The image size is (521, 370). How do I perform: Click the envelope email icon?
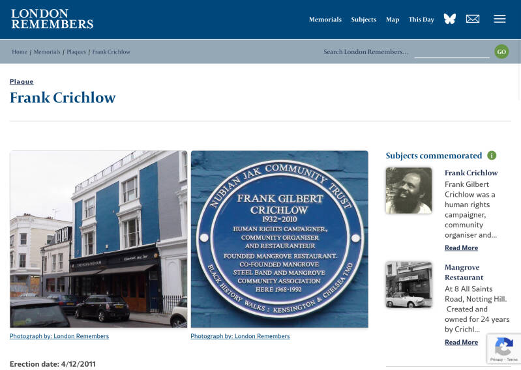coord(473,19)
